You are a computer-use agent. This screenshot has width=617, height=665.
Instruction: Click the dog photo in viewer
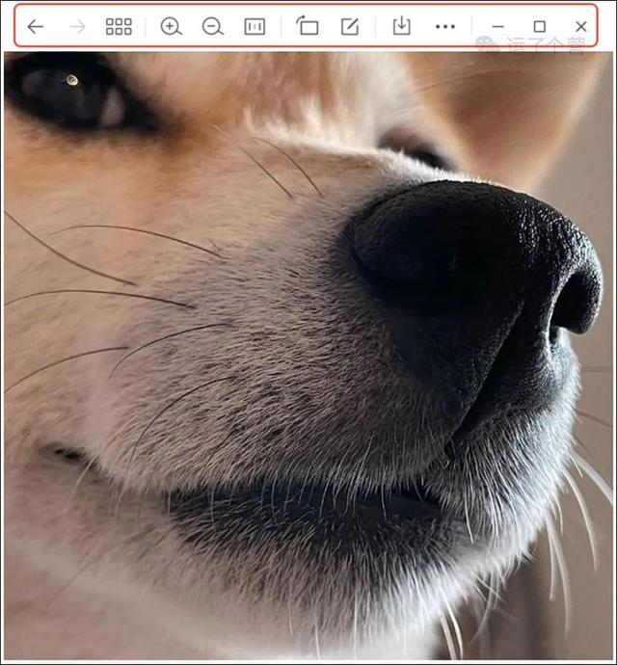point(308,356)
